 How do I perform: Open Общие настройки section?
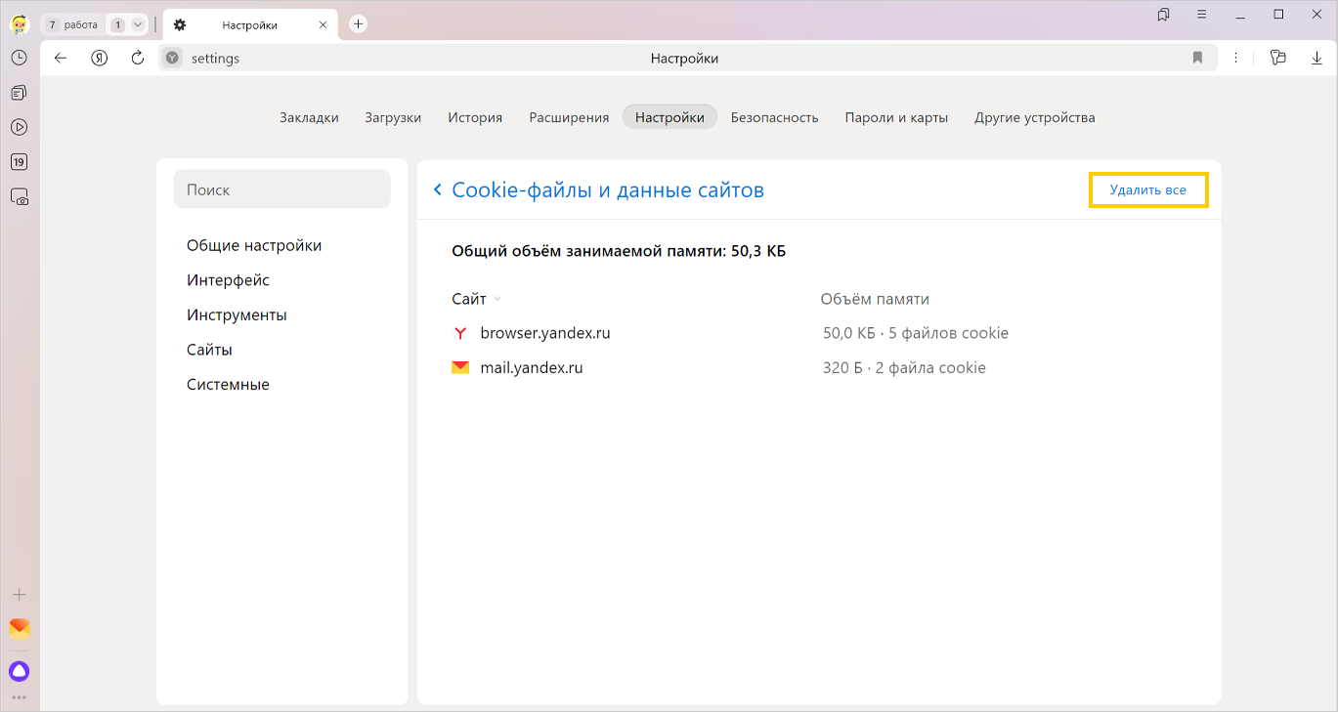(254, 246)
